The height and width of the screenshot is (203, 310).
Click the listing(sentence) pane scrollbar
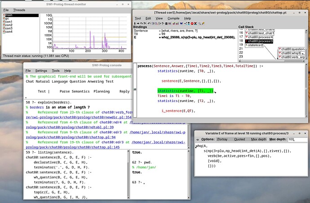tap(128, 174)
